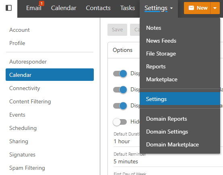Select Events in the sidebar
The width and height of the screenshot is (223, 175).
[50, 115]
